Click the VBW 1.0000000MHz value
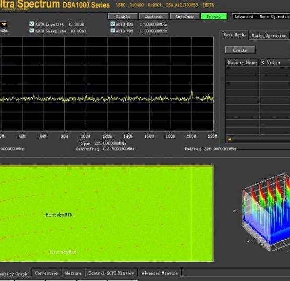The width and height of the screenshot is (290, 281). click(153, 31)
